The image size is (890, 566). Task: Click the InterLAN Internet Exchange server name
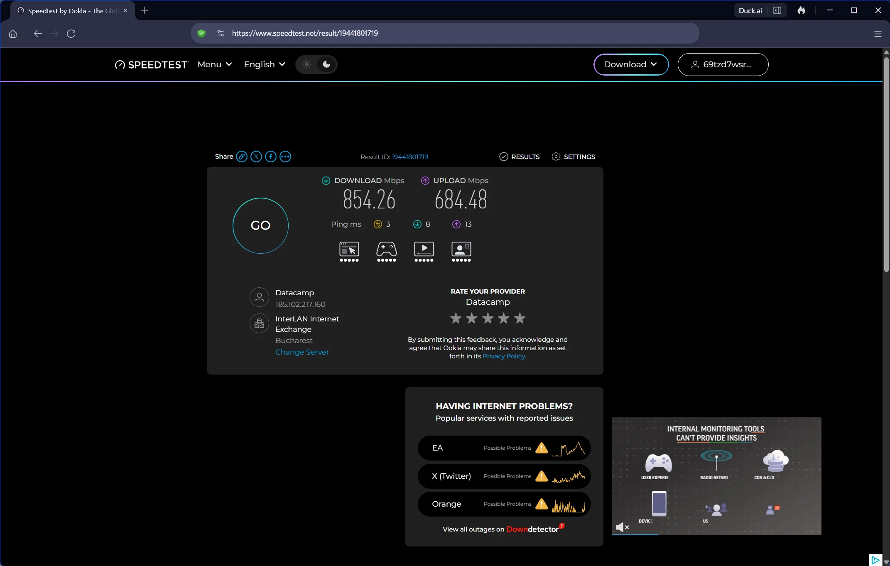[307, 324]
